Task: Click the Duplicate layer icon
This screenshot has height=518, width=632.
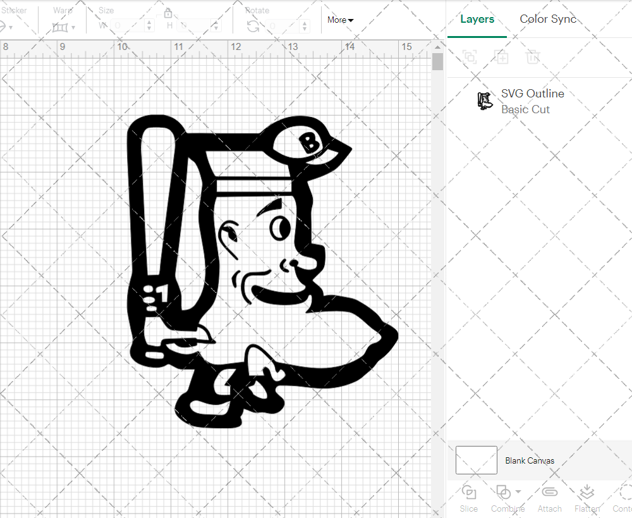Action: click(x=502, y=58)
